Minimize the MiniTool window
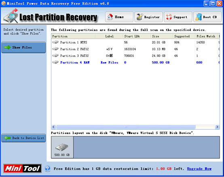Screen dimensions: 224x177 (x=206, y=4)
